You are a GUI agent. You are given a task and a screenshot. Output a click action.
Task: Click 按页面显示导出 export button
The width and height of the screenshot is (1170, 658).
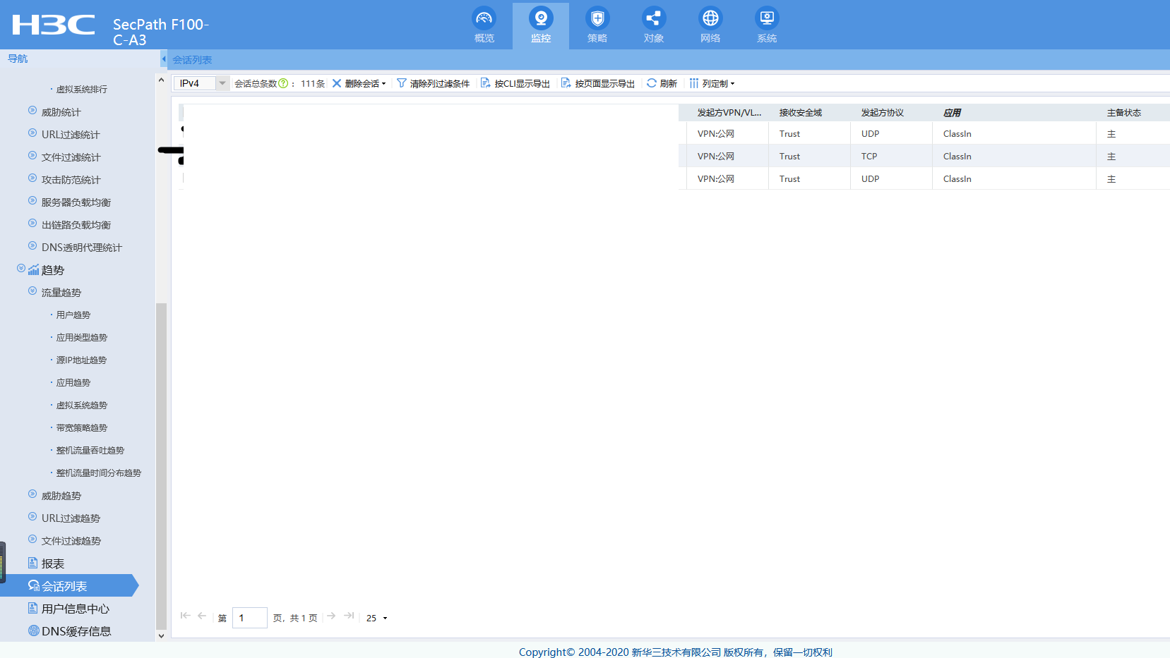(598, 83)
